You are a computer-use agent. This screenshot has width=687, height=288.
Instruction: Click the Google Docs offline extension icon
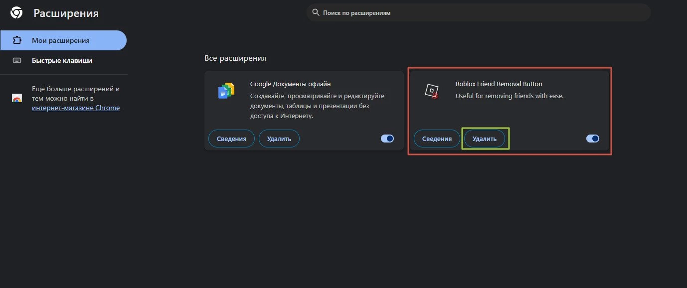click(x=226, y=91)
